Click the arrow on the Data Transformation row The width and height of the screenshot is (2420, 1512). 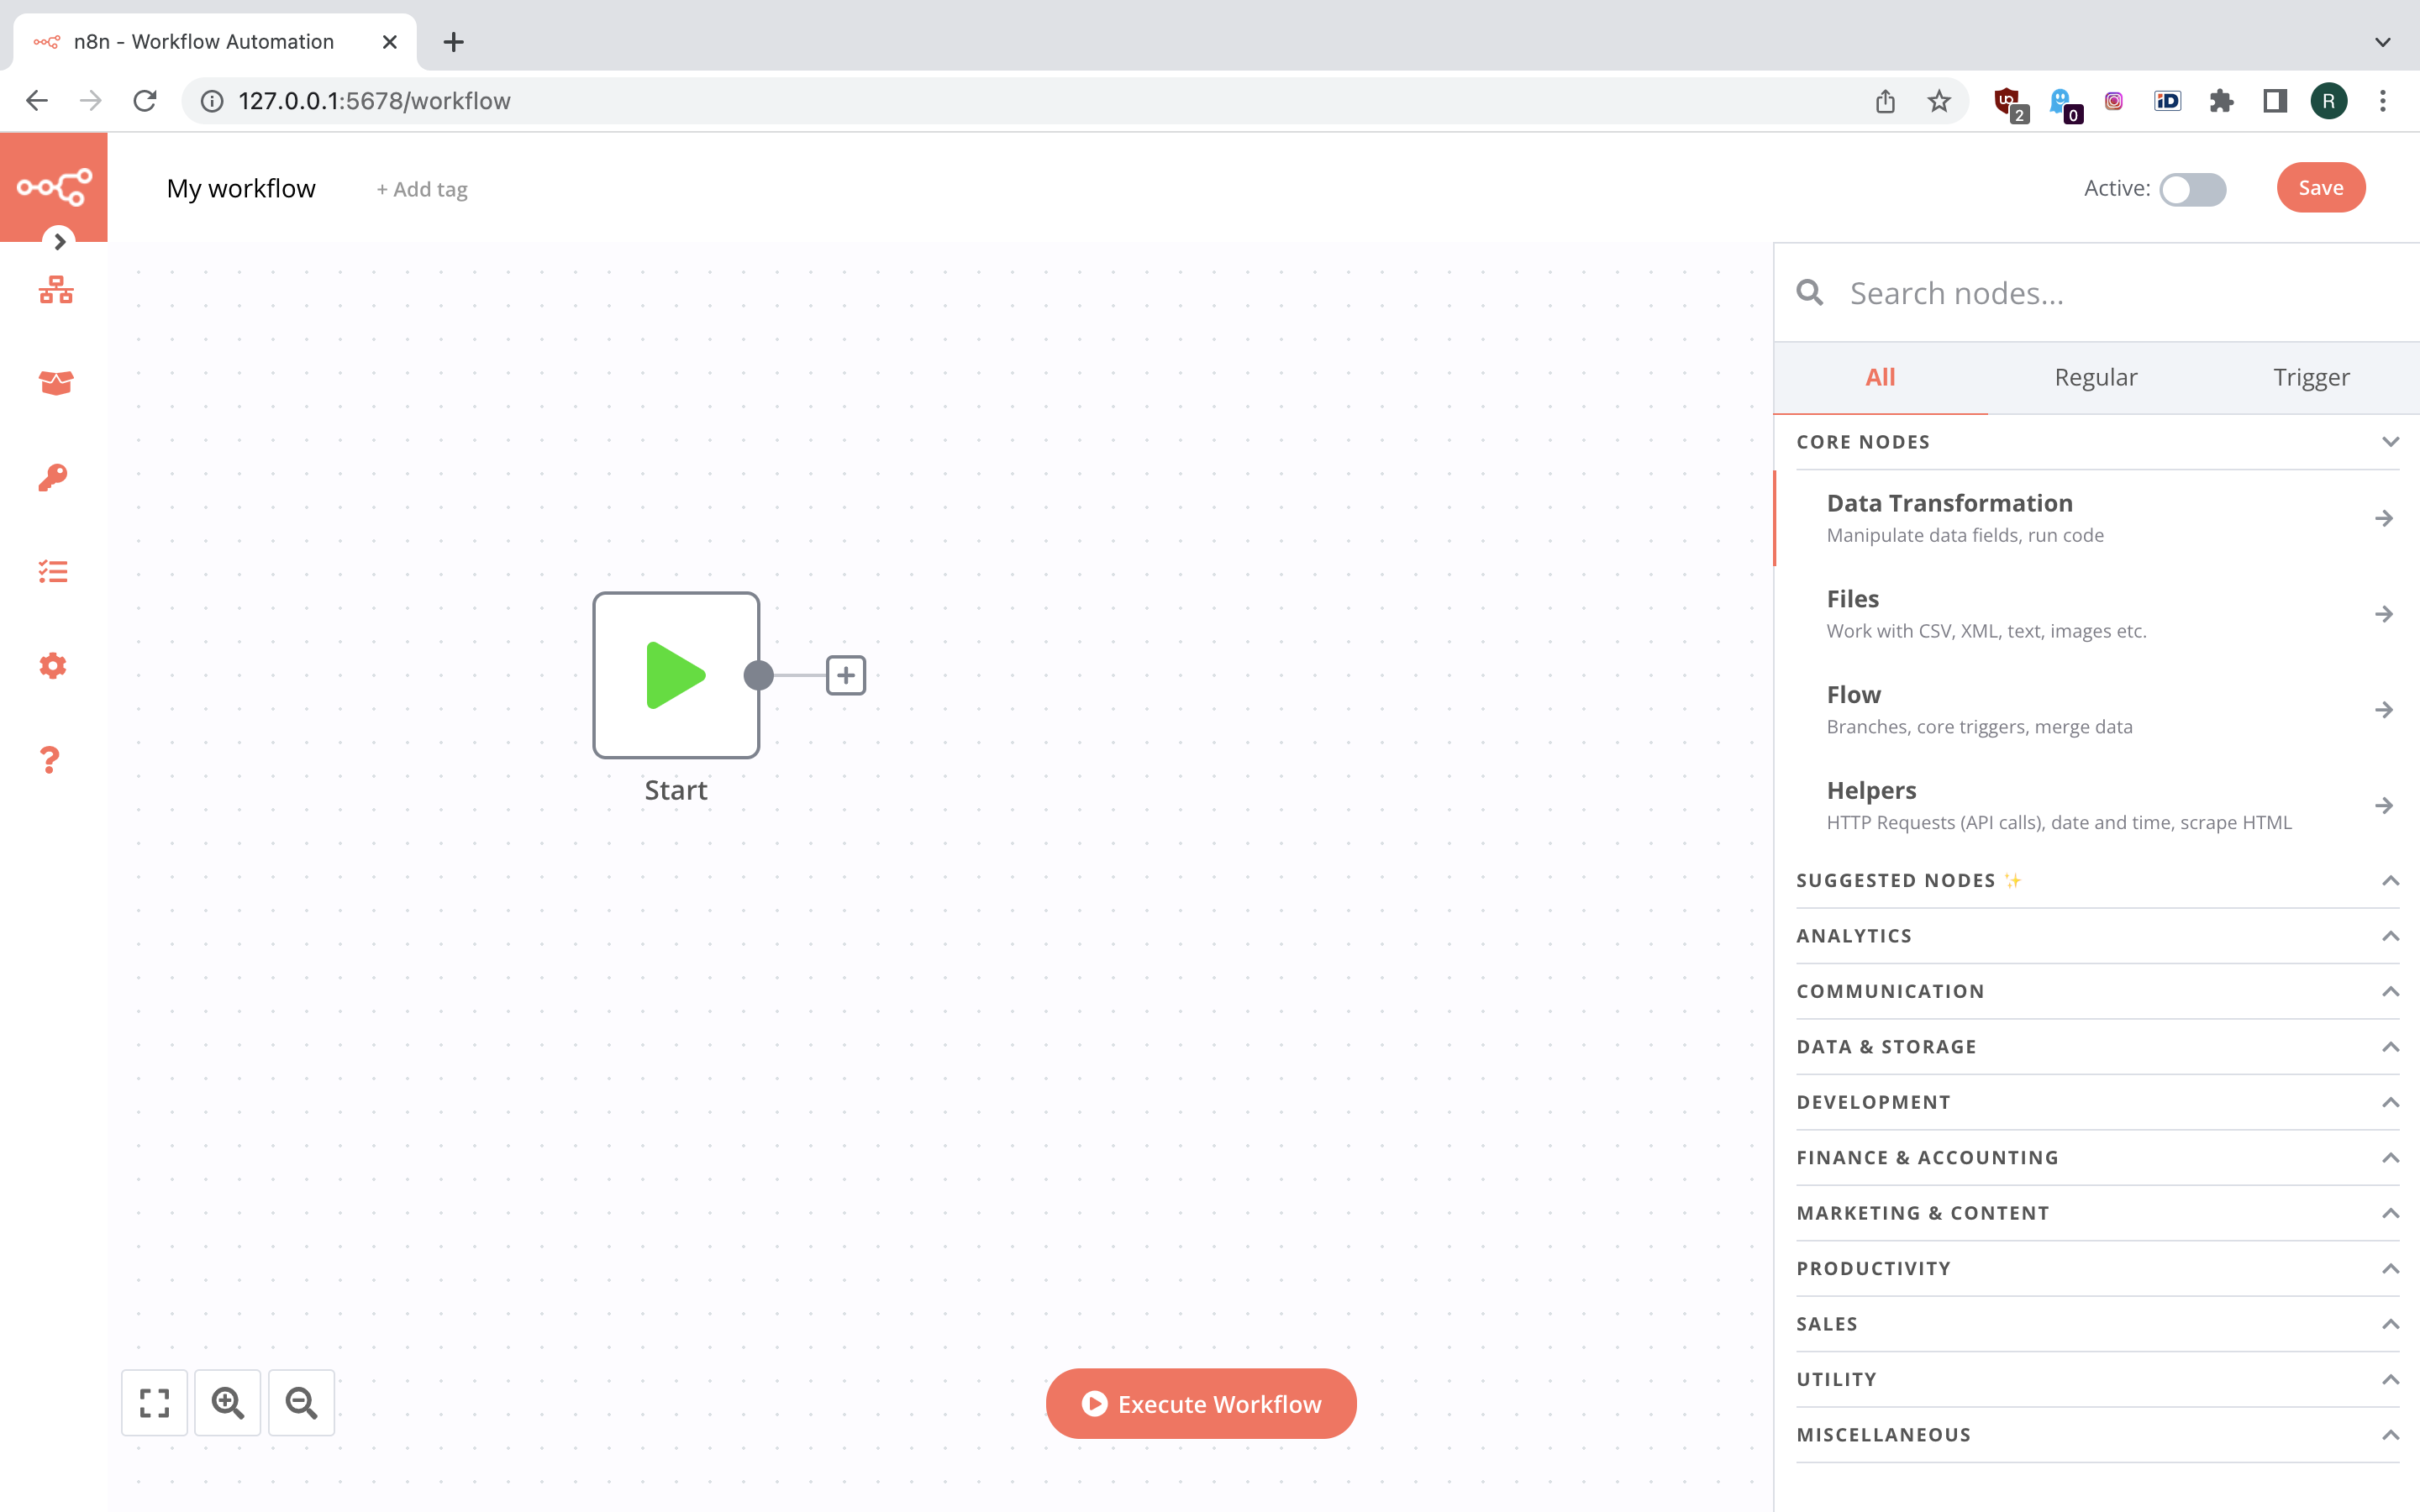click(2384, 518)
